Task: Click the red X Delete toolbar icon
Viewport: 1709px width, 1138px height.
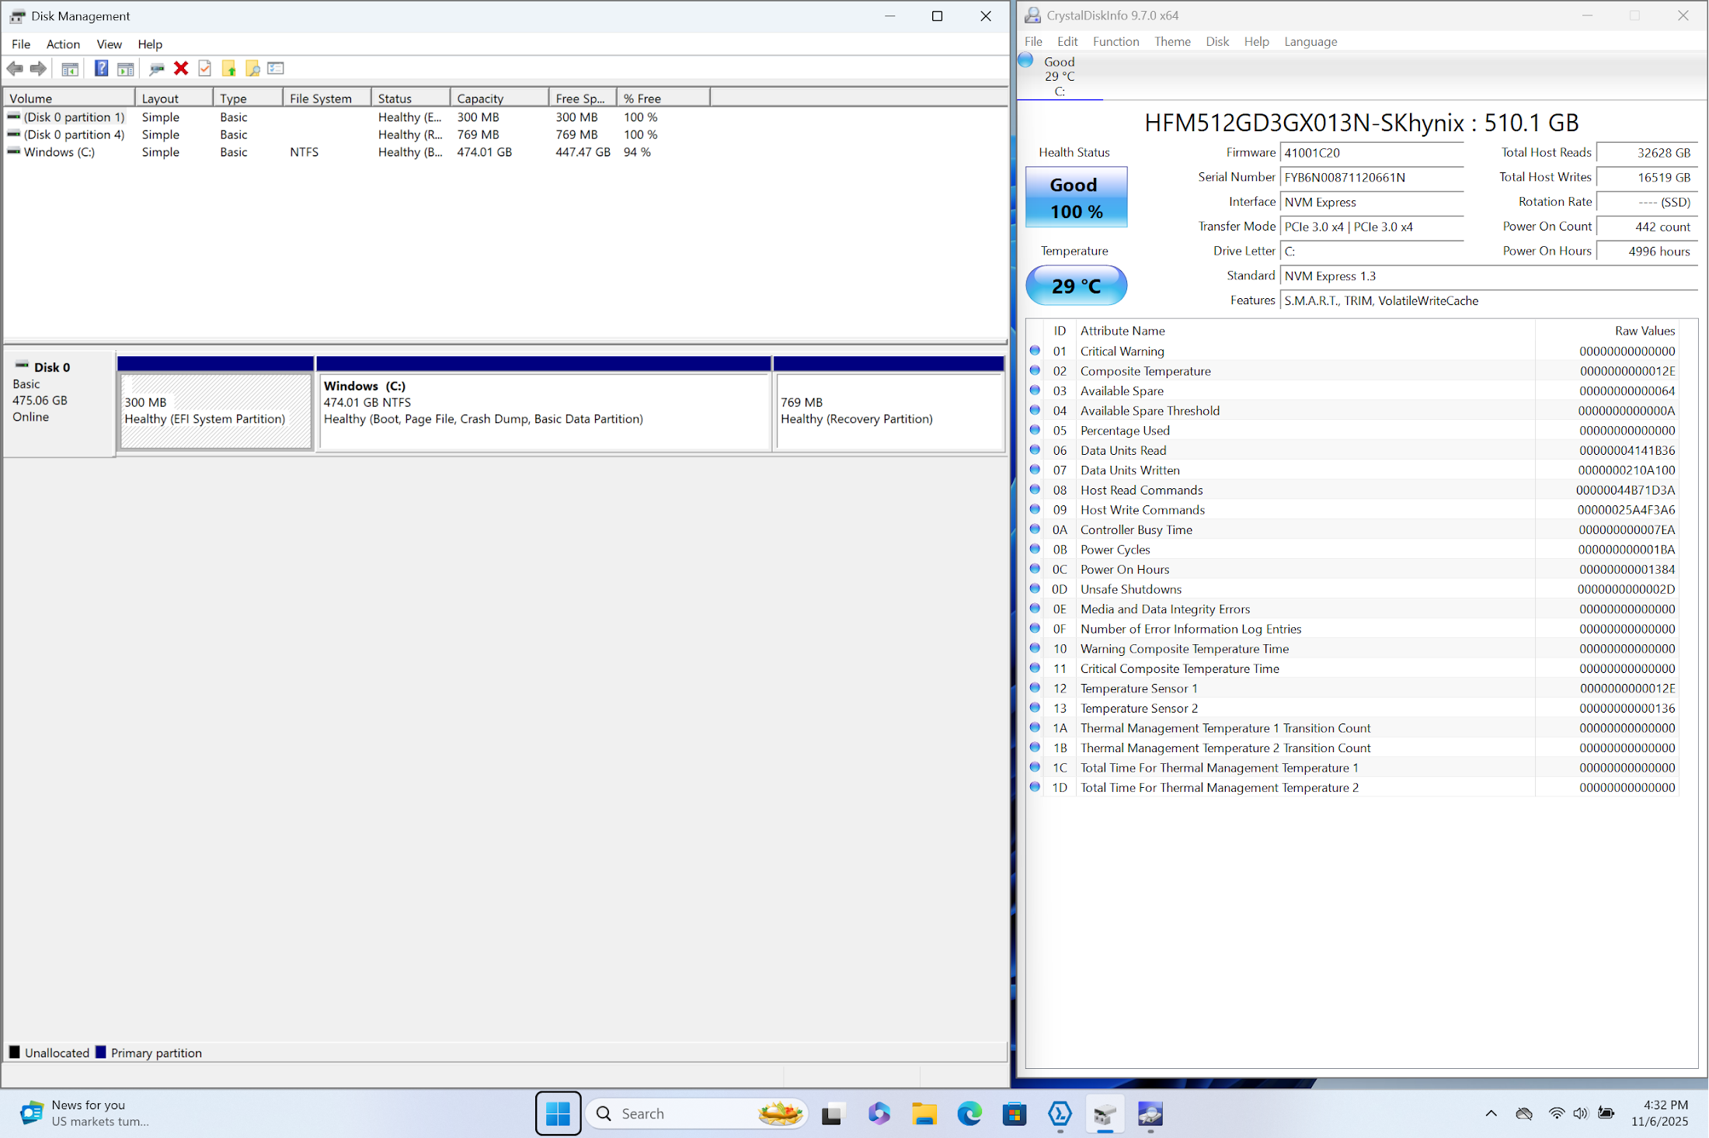Action: coord(181,68)
